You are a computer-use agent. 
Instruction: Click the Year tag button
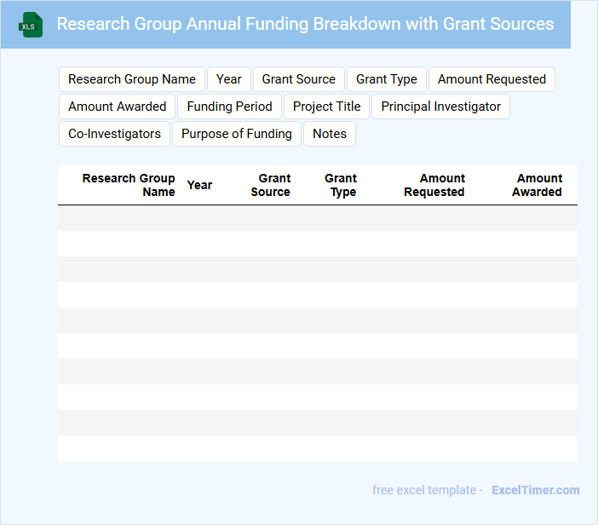(x=229, y=79)
